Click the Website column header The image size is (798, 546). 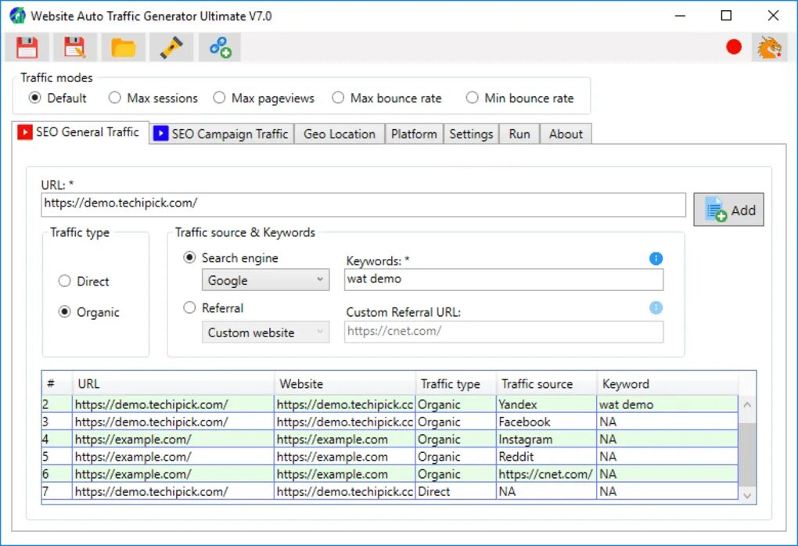point(345,383)
